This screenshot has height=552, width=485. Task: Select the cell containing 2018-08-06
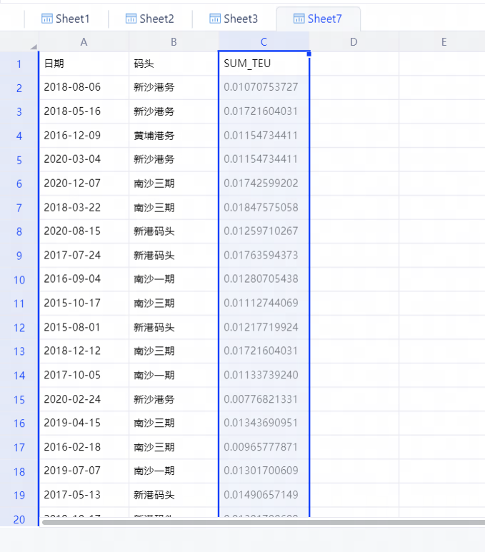point(84,87)
